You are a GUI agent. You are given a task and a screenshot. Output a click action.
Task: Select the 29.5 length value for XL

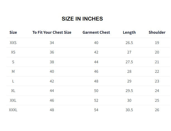129,91
